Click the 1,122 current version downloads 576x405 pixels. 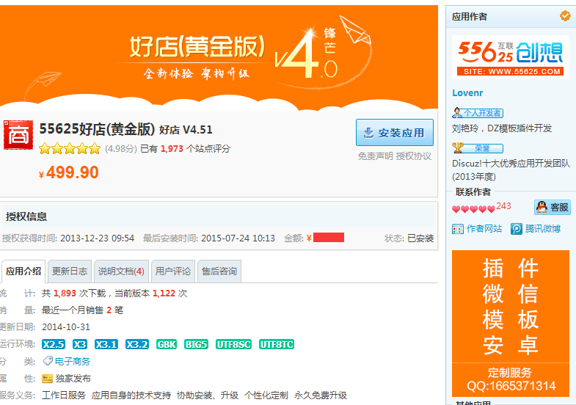(x=164, y=293)
